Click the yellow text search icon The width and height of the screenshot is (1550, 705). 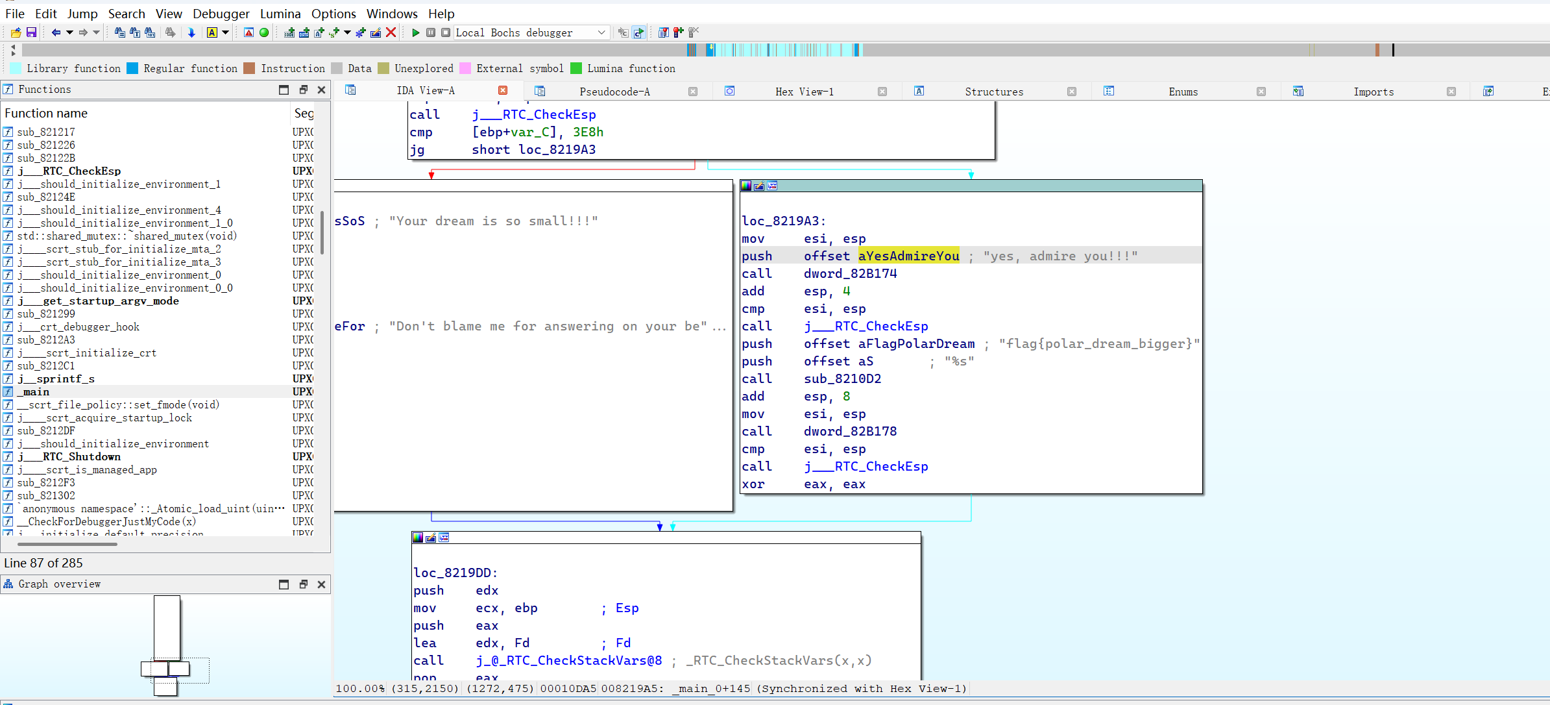point(212,32)
